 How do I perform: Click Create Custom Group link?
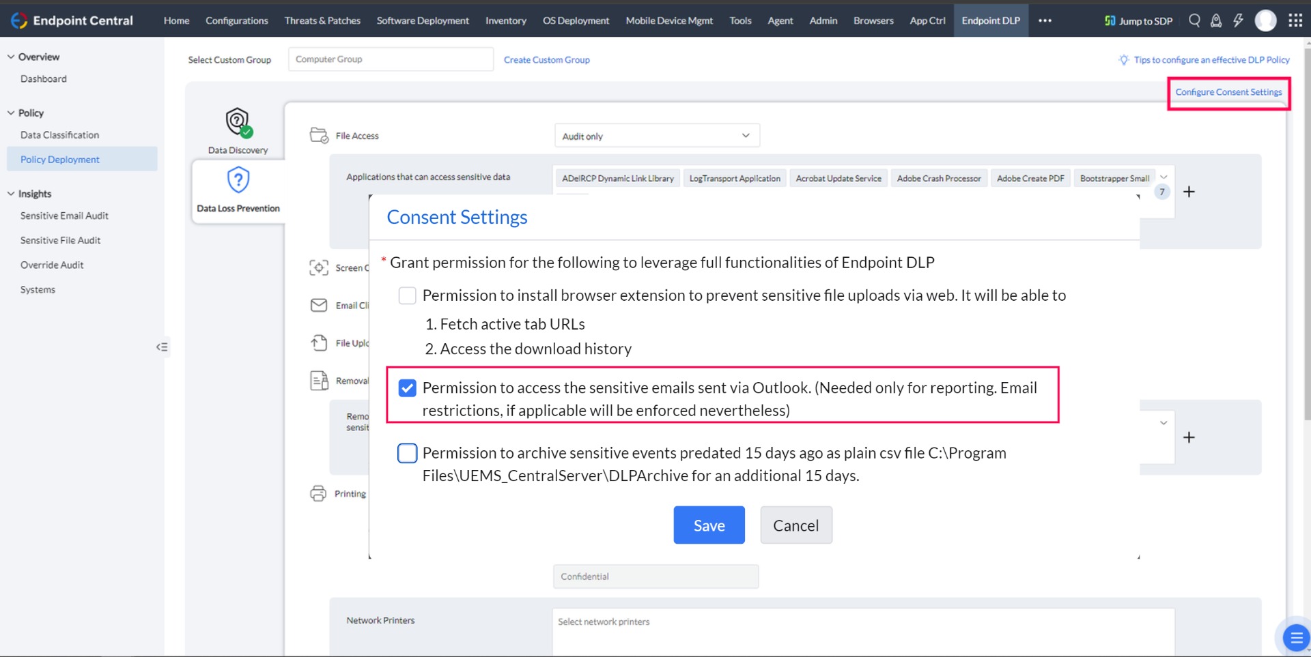(547, 60)
